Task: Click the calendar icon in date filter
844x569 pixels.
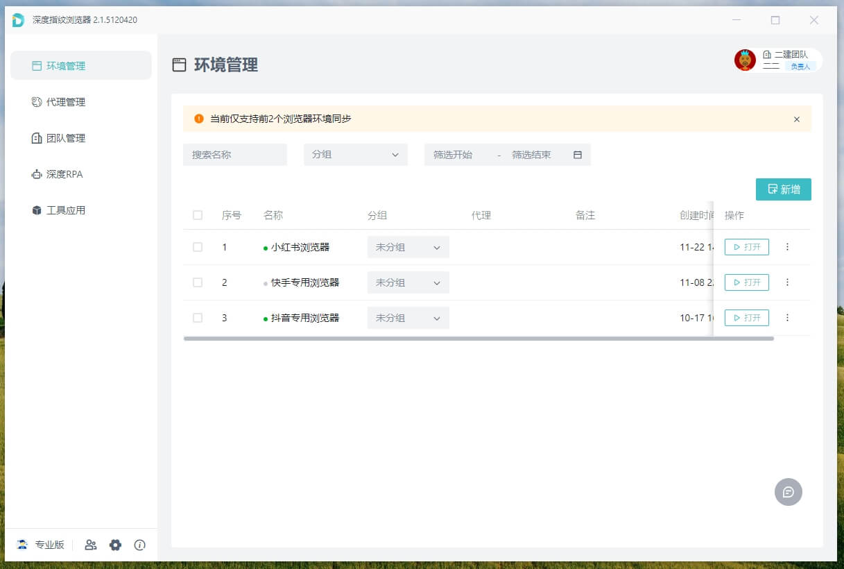Action: (578, 155)
